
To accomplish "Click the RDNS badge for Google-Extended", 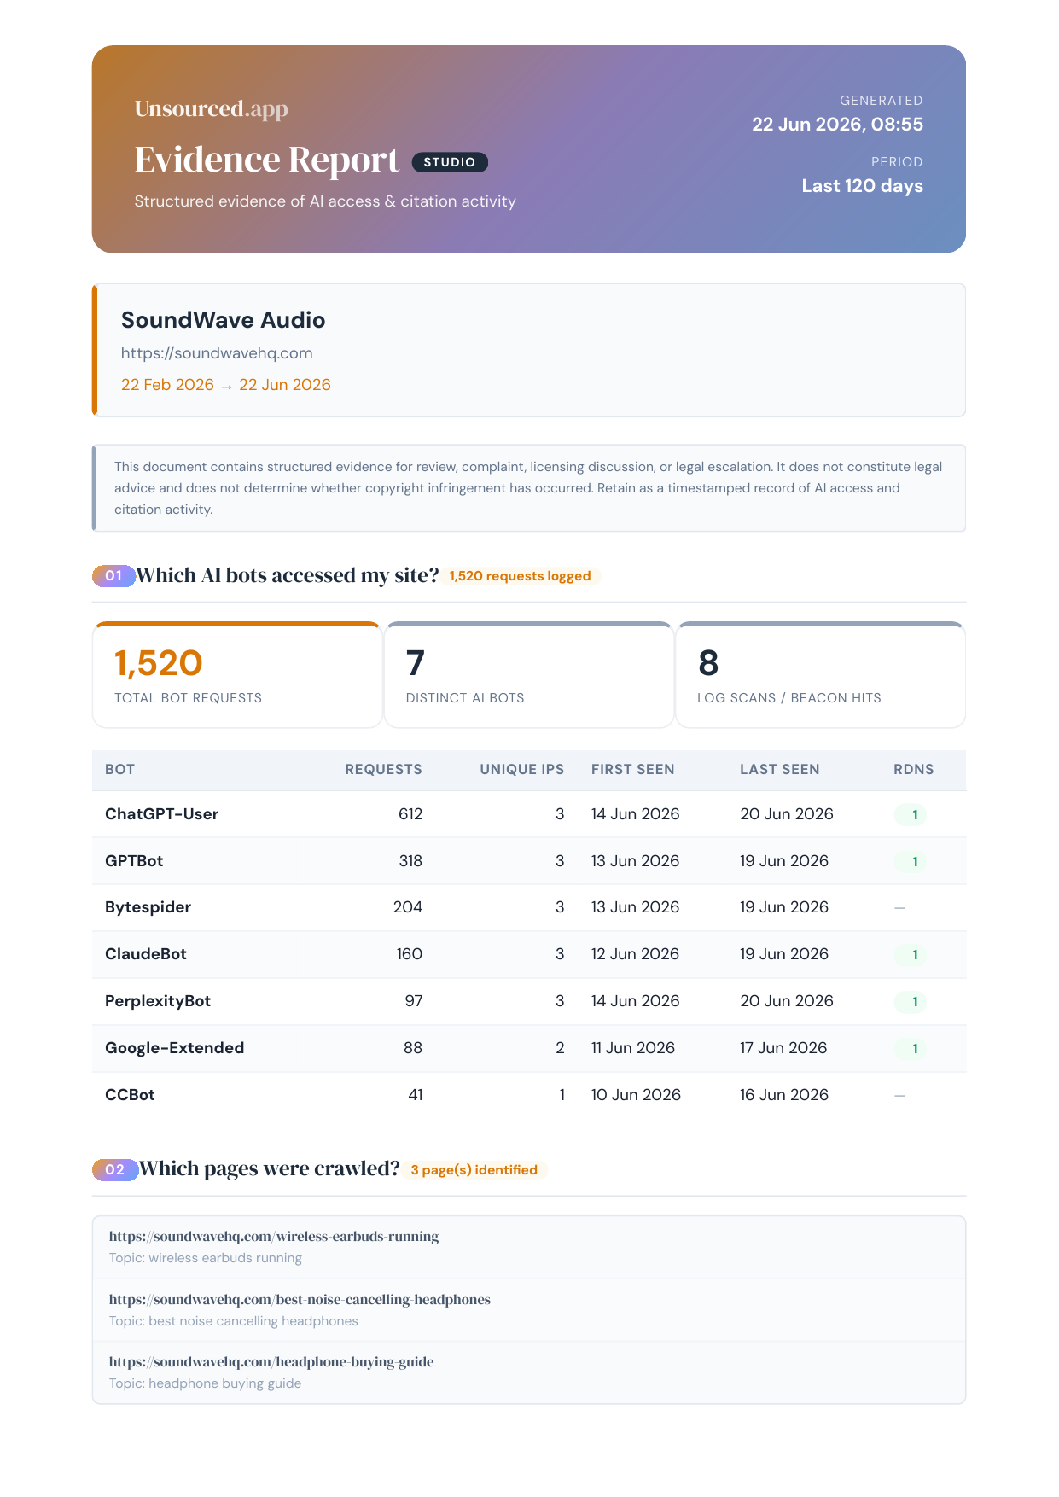I will pos(911,1049).
